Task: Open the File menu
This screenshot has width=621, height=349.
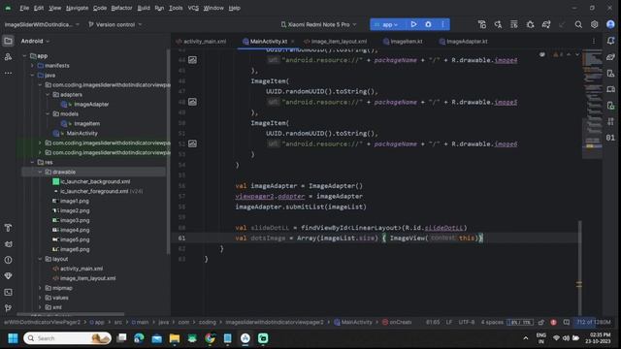Action: (x=24, y=8)
